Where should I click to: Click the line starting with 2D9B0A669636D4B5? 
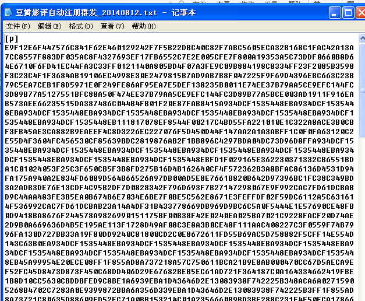[179, 225]
